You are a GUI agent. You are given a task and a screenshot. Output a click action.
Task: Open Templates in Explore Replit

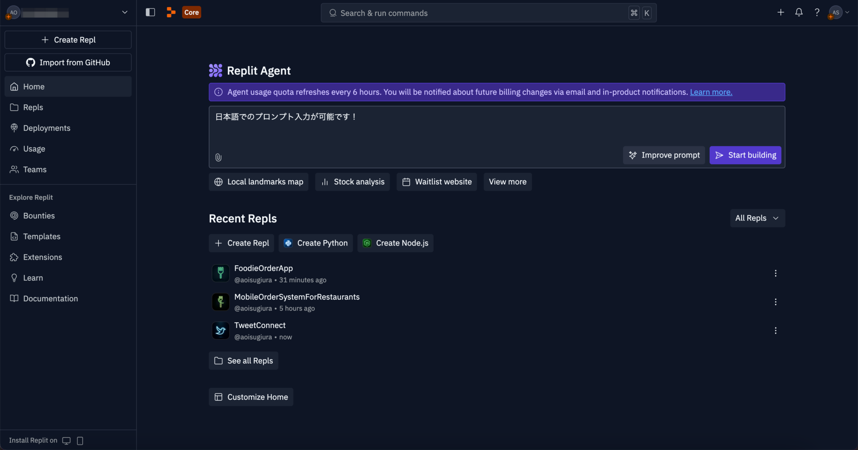[41, 237]
